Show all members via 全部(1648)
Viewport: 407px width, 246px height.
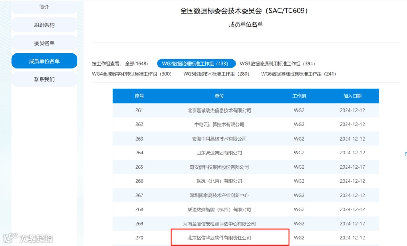click(x=136, y=64)
